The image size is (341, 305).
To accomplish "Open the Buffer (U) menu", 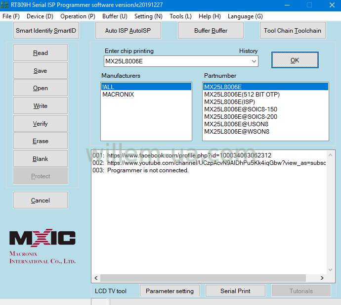I will click(115, 16).
